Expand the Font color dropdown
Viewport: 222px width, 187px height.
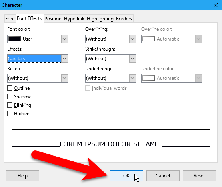(64, 39)
